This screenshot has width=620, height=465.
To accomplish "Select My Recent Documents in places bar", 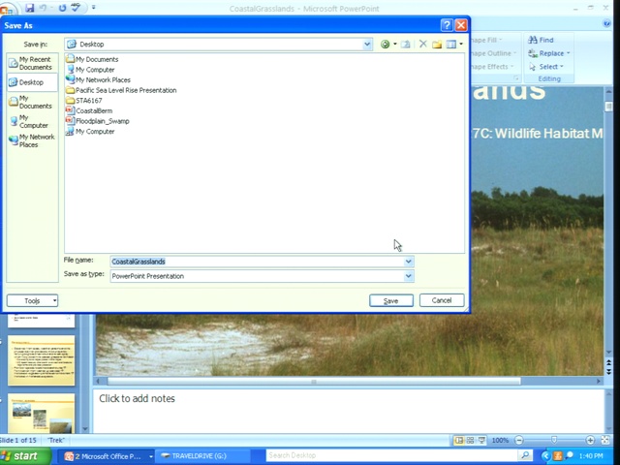I will 32,63.
